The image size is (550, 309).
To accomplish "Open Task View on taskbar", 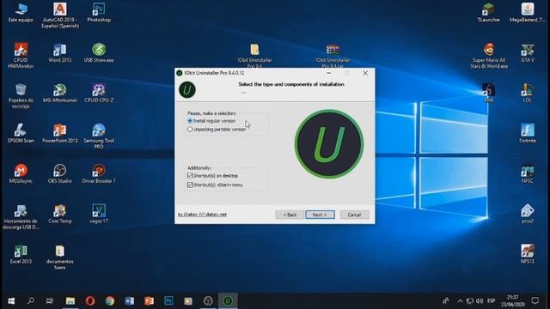I will point(50,301).
